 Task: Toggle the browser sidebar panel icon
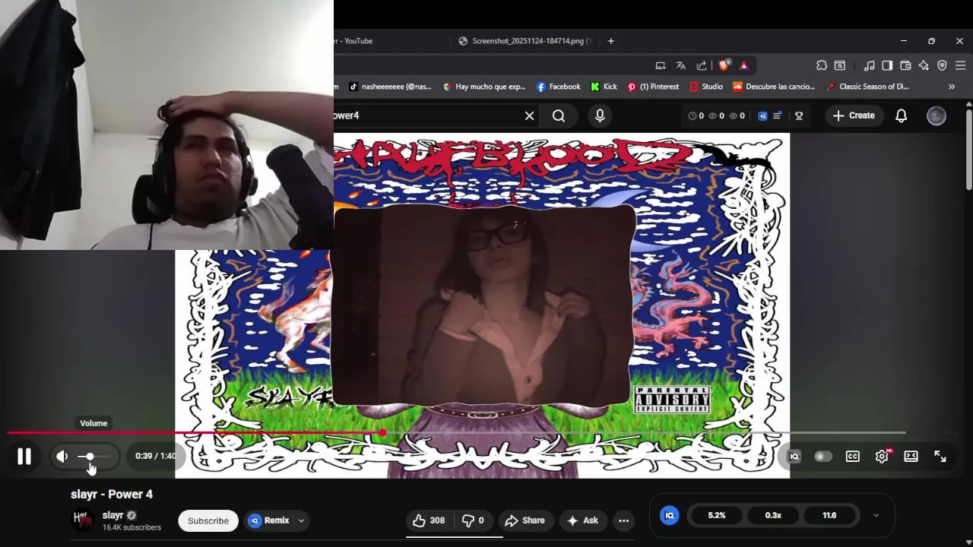tap(887, 65)
